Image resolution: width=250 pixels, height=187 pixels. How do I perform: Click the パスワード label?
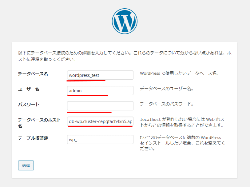(x=29, y=105)
